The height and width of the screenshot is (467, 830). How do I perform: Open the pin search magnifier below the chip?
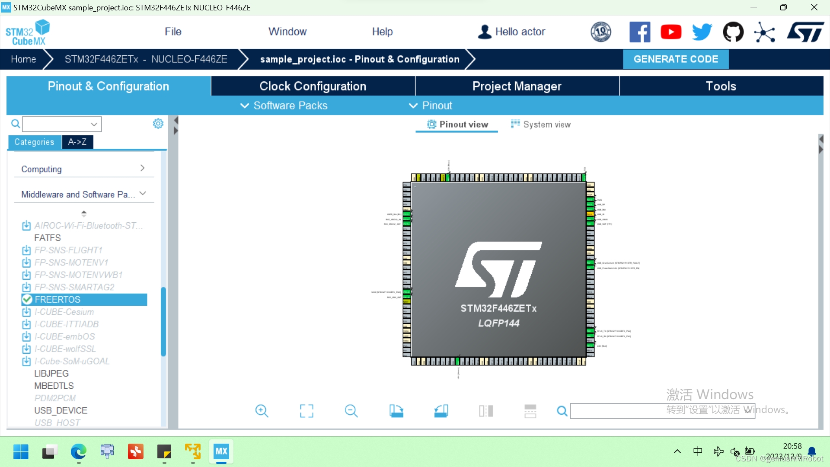click(562, 411)
